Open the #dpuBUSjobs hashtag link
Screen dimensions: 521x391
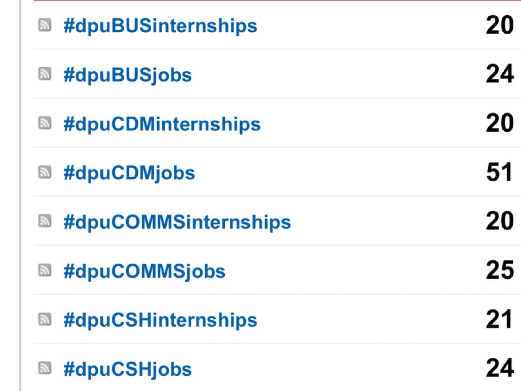(x=127, y=75)
